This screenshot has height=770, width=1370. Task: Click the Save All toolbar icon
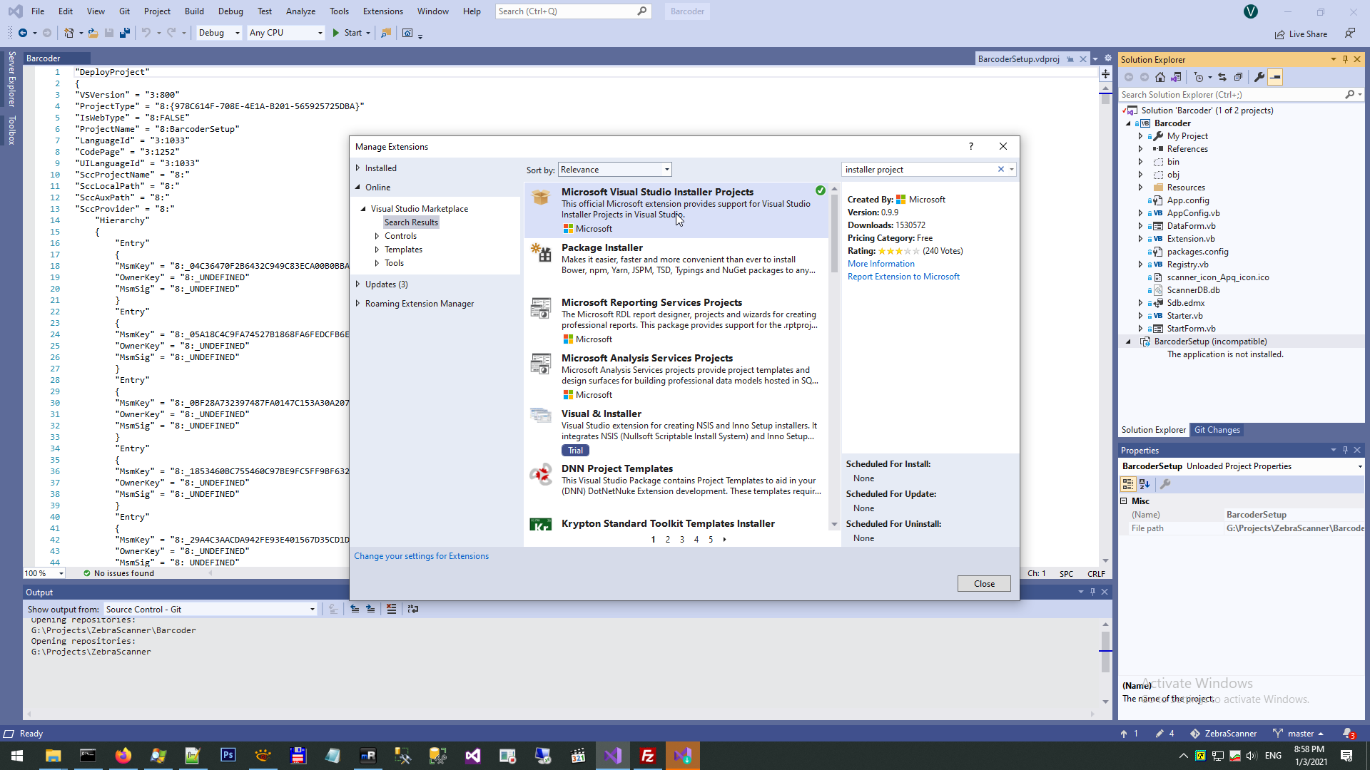coord(125,33)
